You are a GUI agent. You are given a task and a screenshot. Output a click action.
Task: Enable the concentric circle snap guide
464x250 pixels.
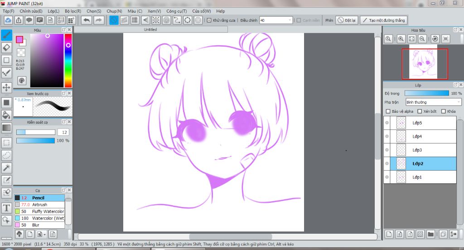click(x=167, y=20)
